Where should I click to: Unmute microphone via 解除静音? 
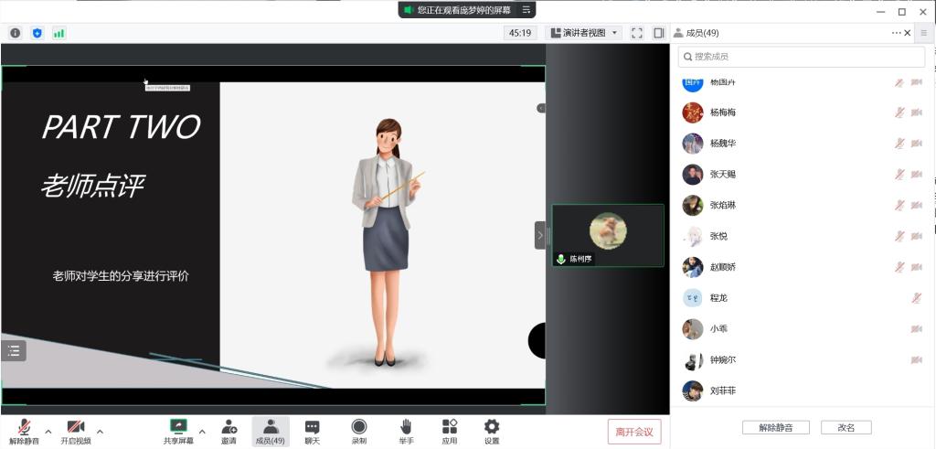point(25,431)
